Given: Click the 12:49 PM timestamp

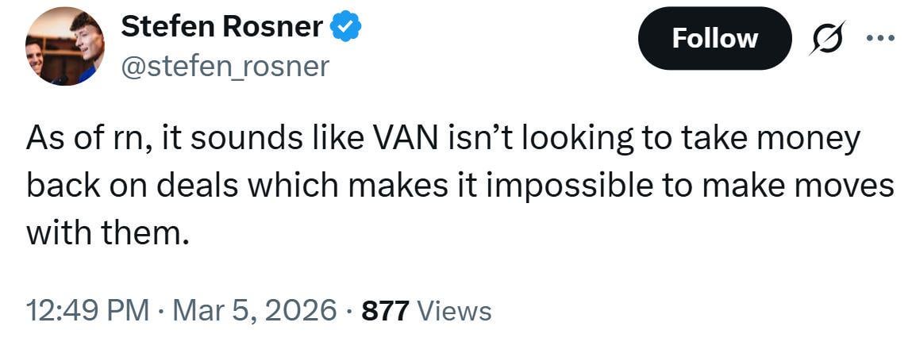Looking at the screenshot, I should pyautogui.click(x=87, y=310).
